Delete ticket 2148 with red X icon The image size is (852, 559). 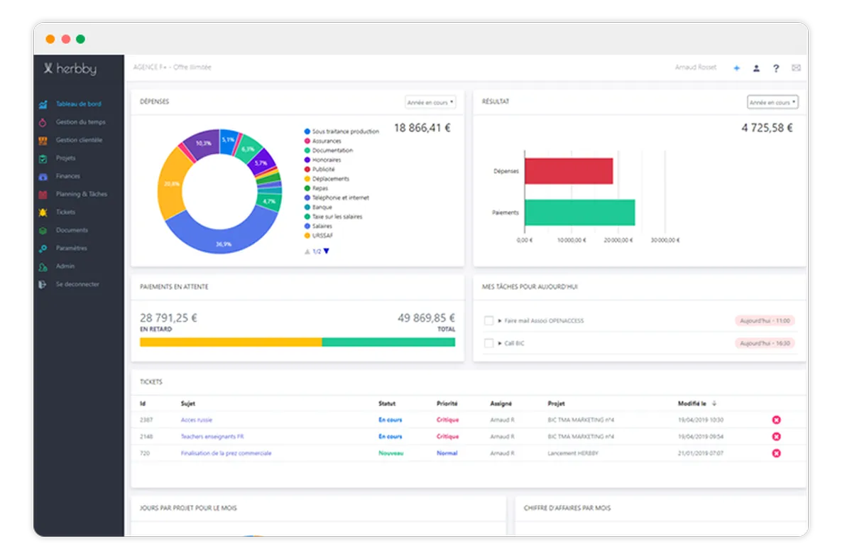[x=776, y=437]
